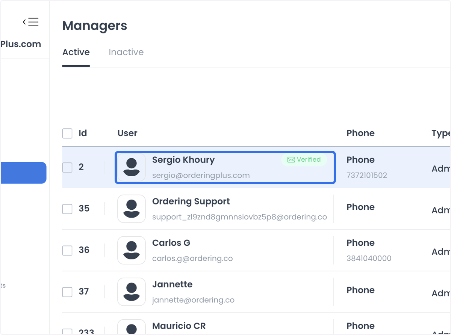Click the Phone column header
Image resolution: width=451 pixels, height=335 pixels.
coord(360,133)
